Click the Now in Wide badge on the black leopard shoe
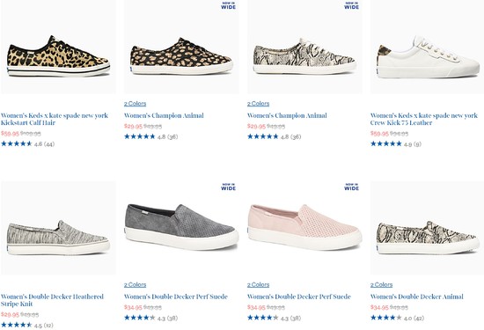Image resolution: width=484 pixels, height=330 pixels. tap(229, 5)
